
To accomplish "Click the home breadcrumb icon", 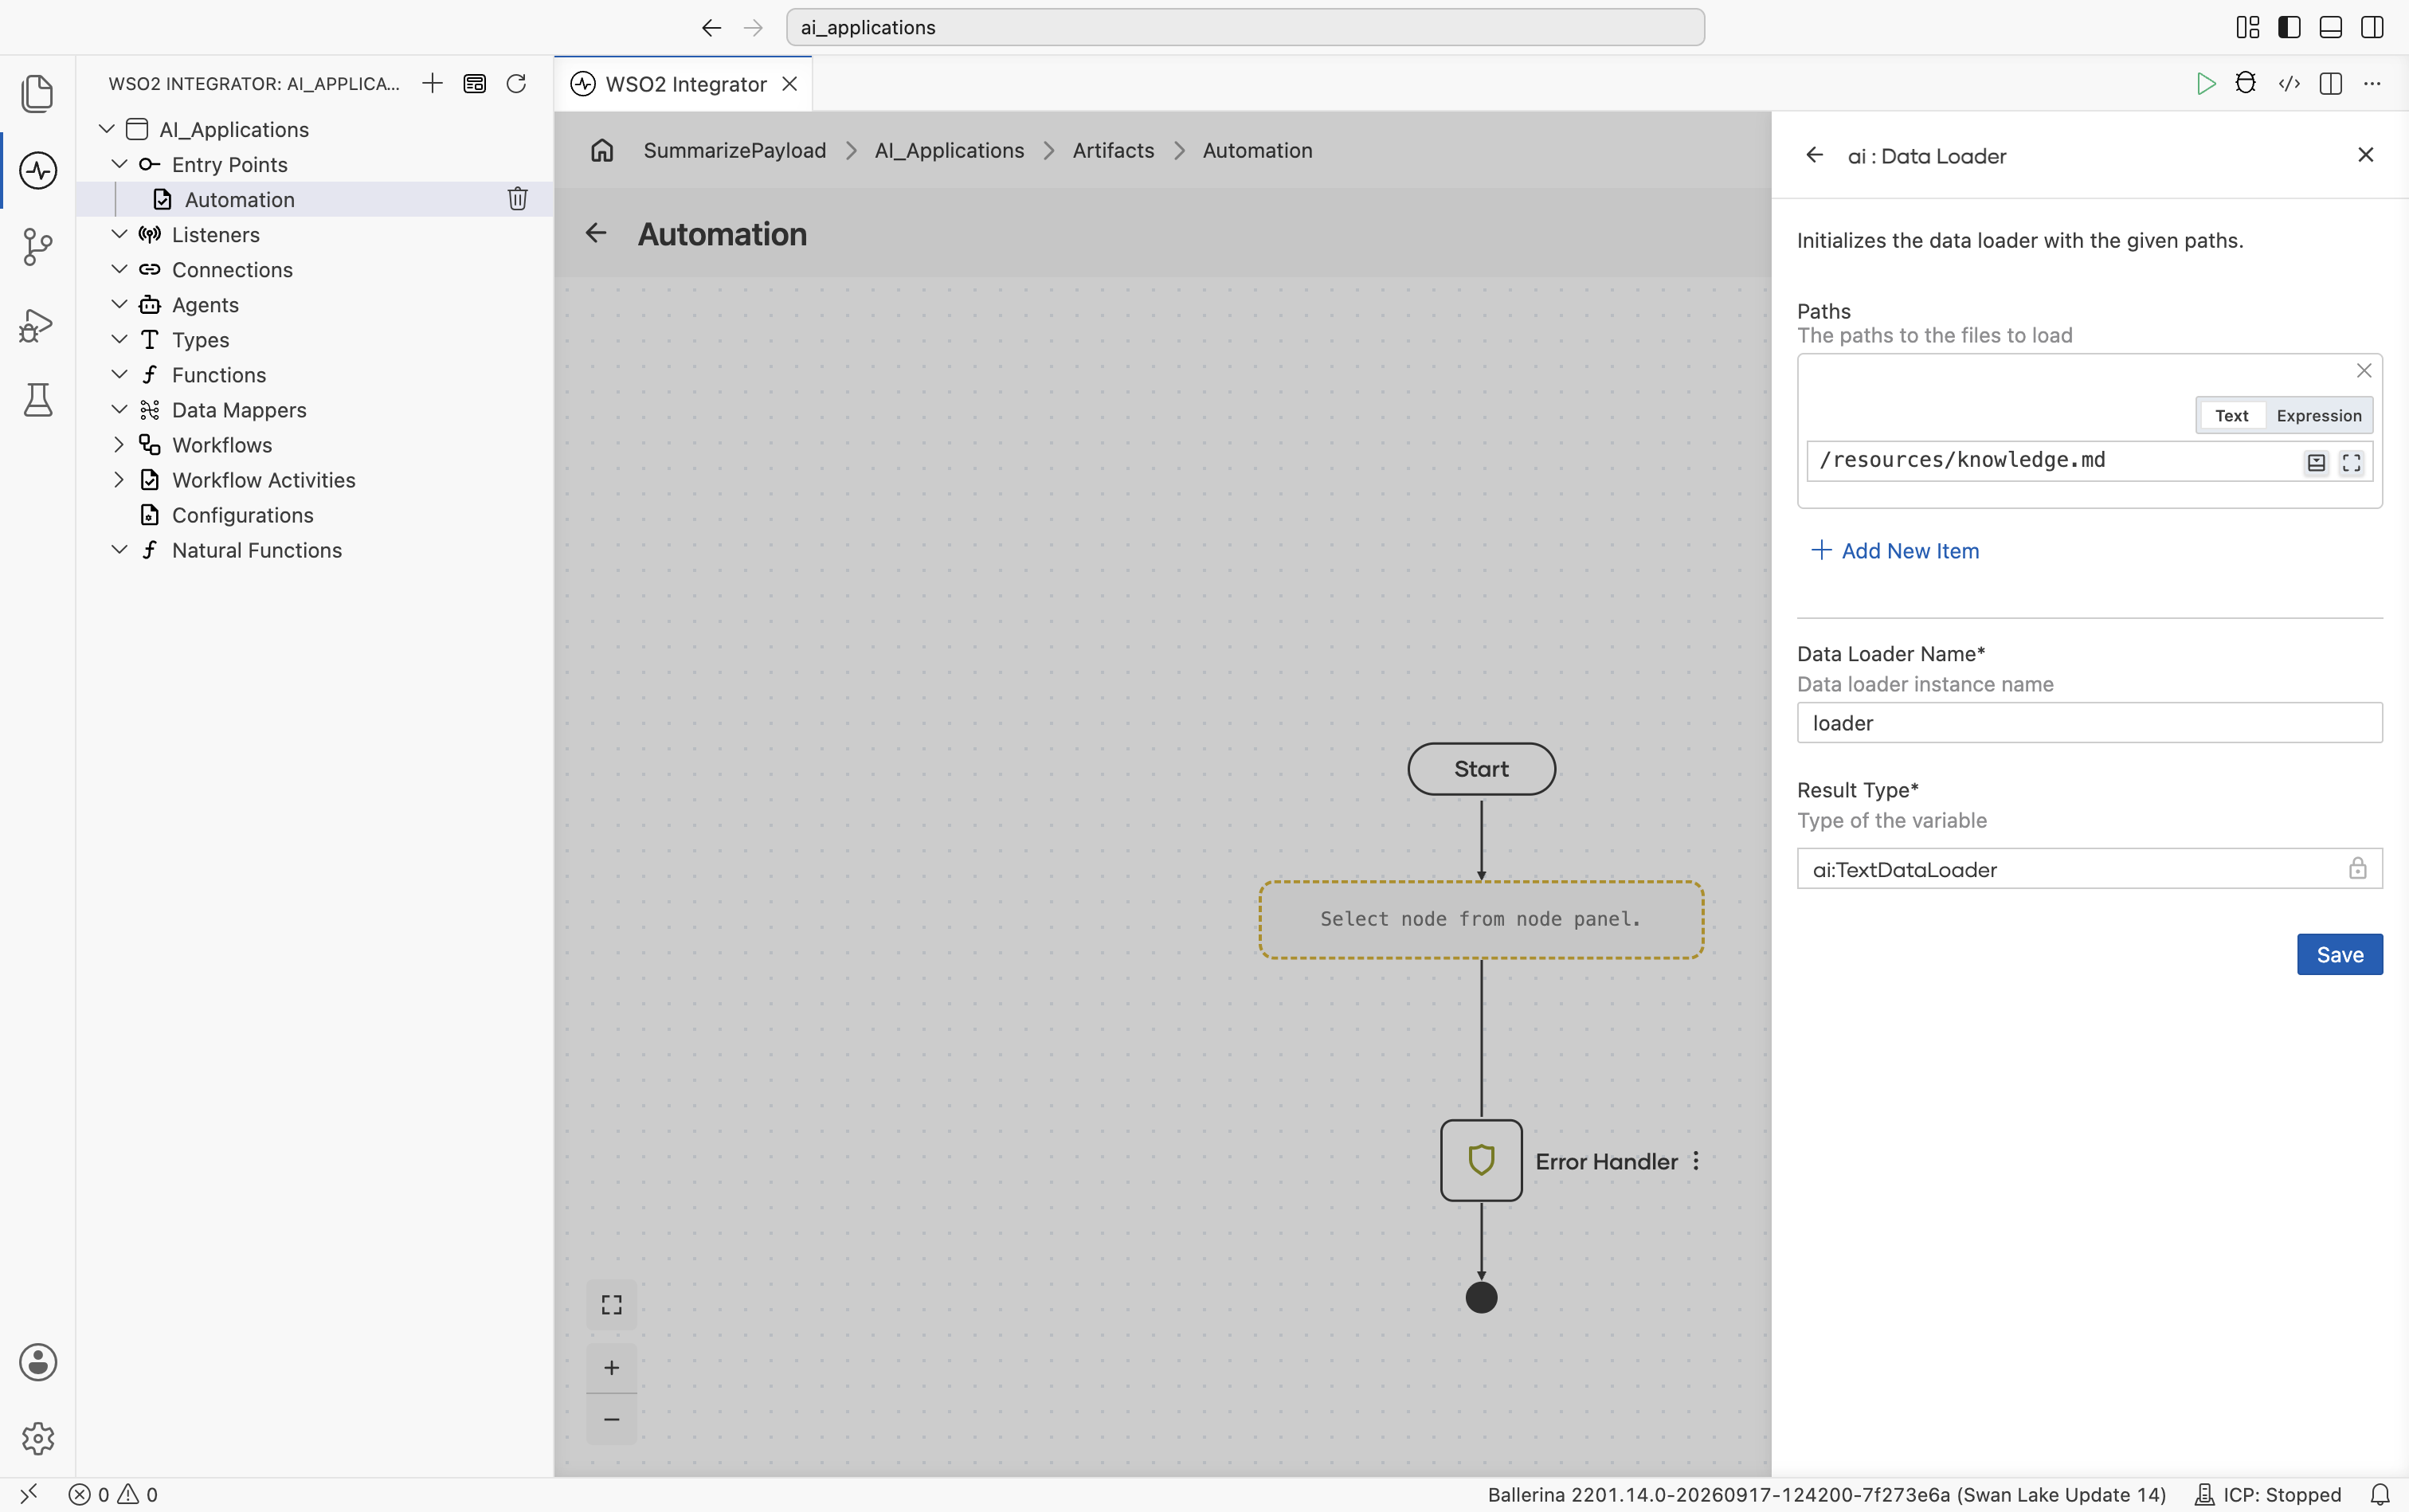I will click(x=602, y=150).
